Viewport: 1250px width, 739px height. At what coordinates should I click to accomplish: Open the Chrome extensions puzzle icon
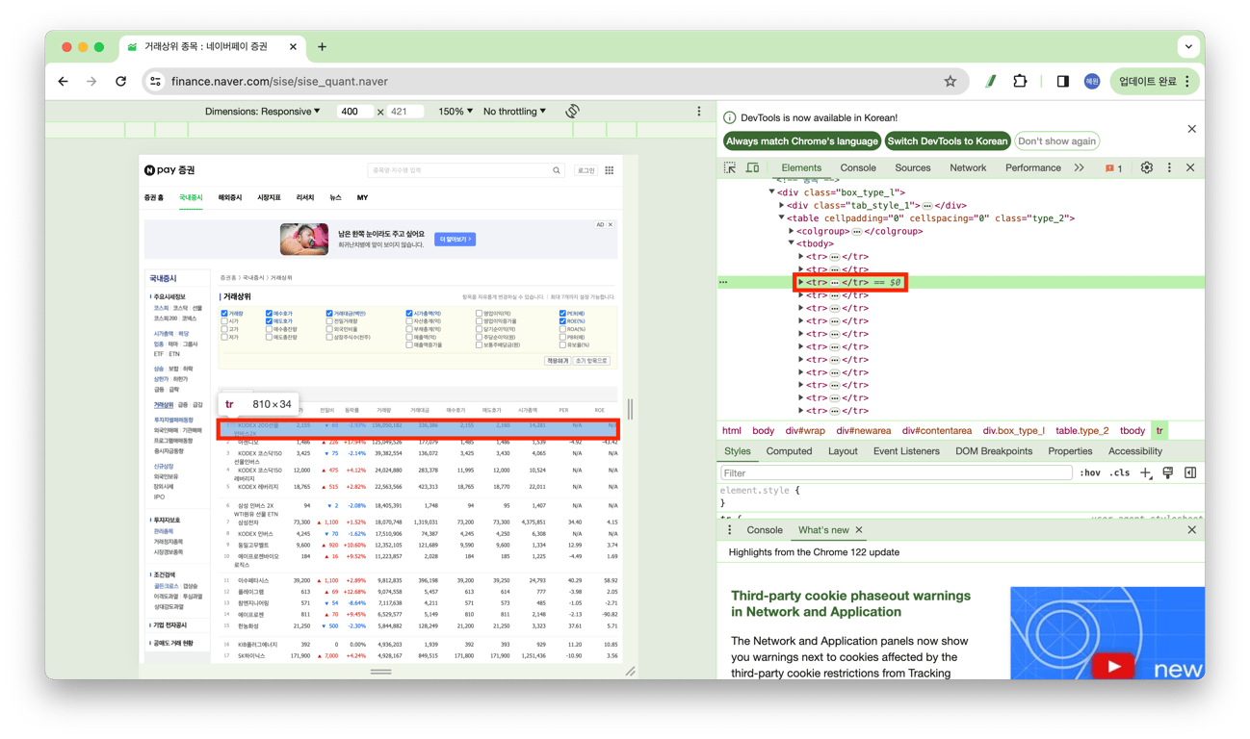1020,82
